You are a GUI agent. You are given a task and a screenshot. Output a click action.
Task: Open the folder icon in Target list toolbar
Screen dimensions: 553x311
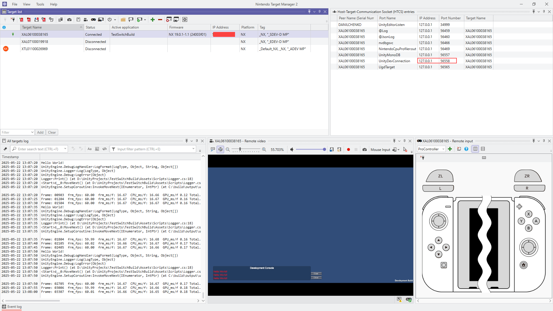(x=123, y=20)
